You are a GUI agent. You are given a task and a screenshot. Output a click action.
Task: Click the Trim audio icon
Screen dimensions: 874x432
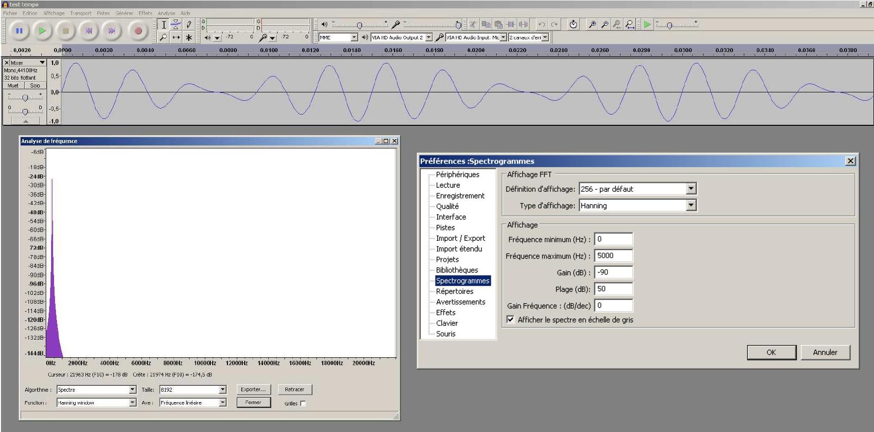[511, 24]
